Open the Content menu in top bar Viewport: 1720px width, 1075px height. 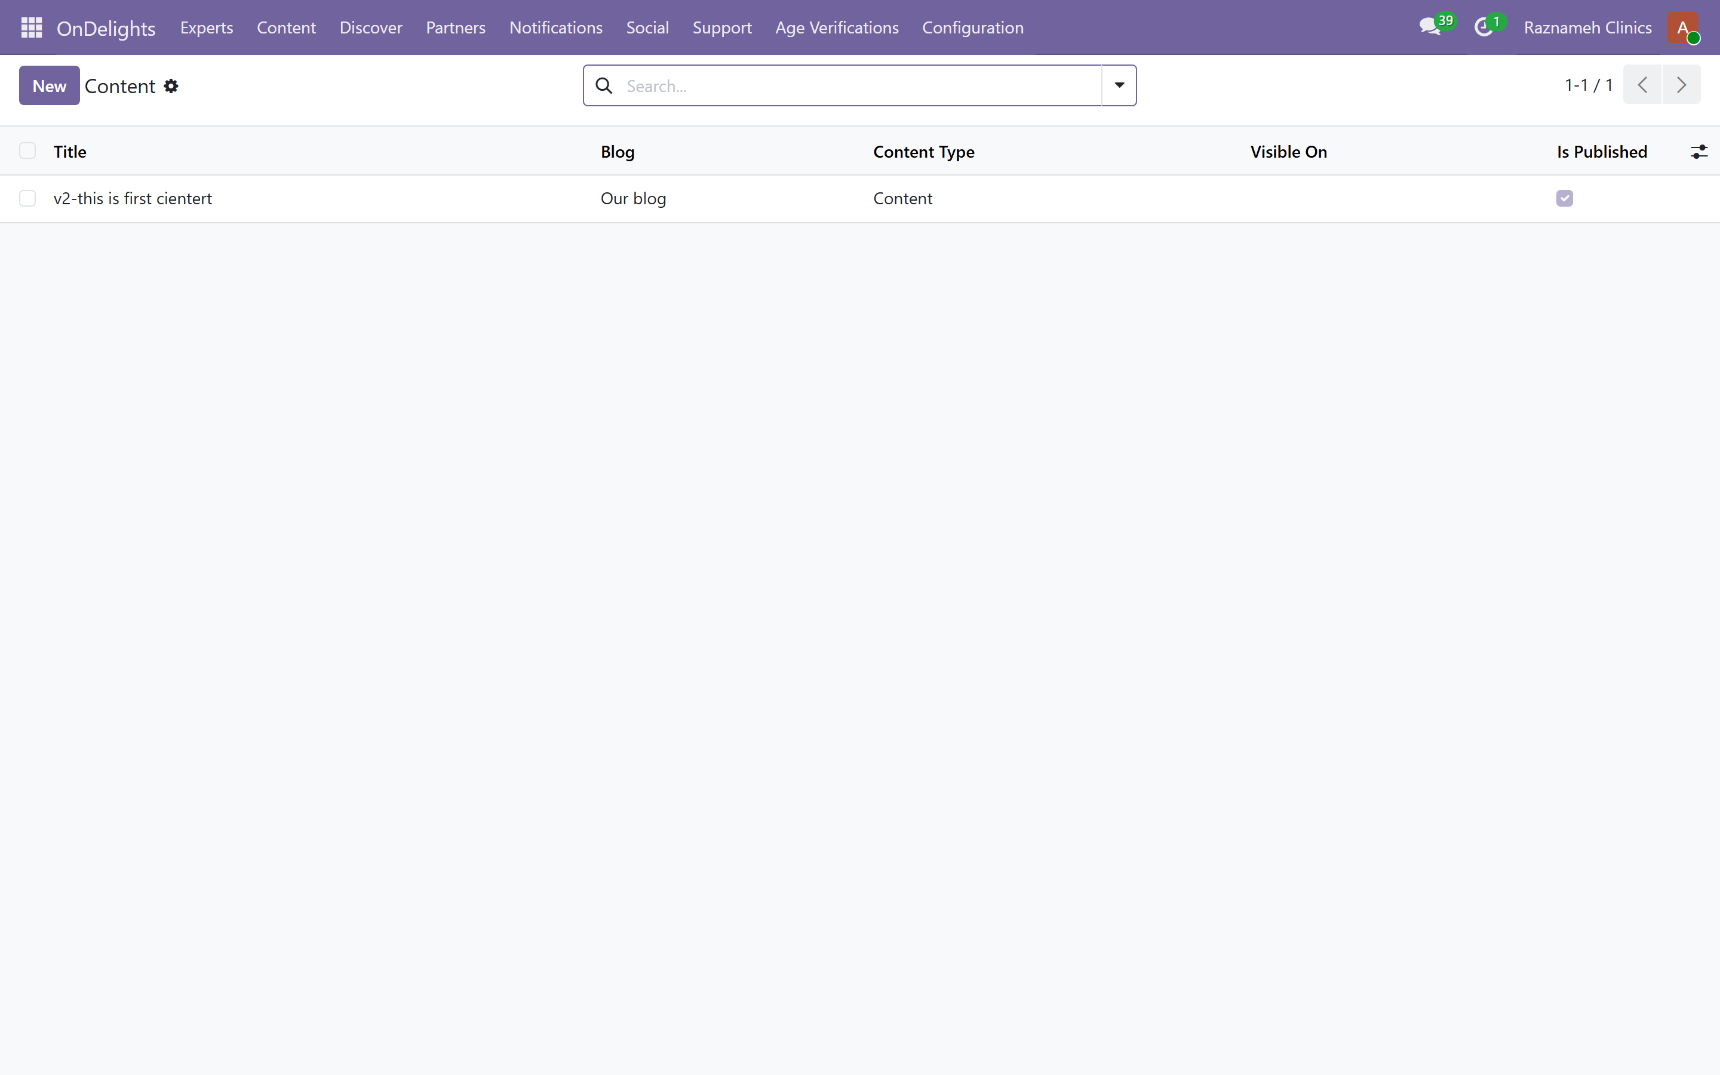pos(287,27)
